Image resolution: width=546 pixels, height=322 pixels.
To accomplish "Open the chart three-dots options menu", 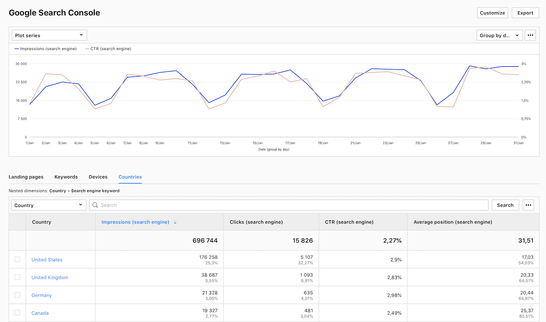I will [530, 35].
